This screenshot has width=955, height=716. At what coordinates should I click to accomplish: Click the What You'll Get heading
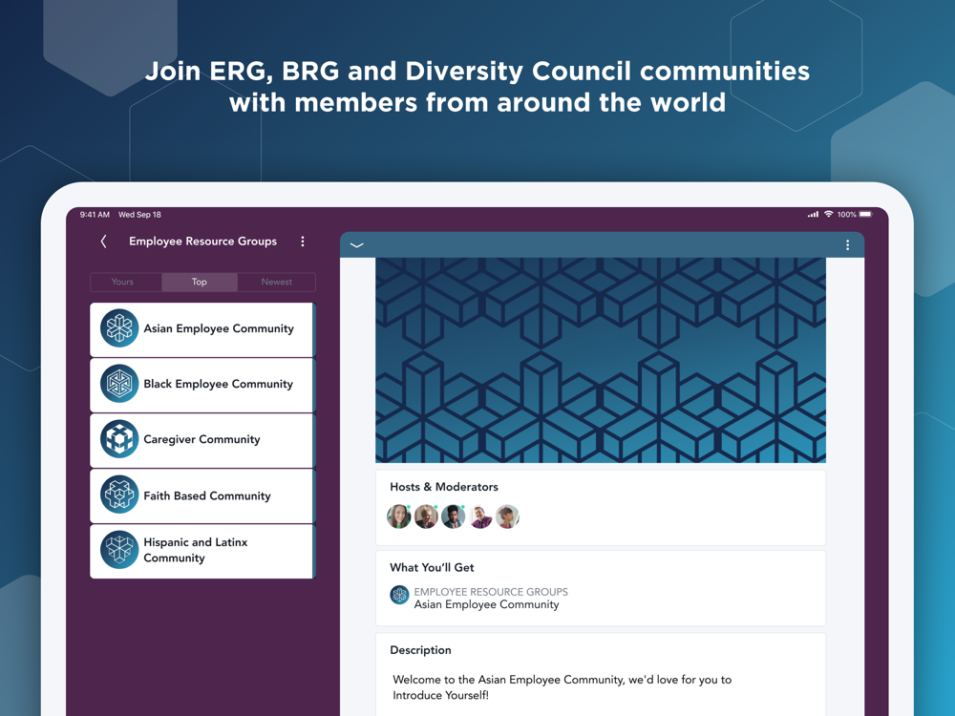pos(432,567)
